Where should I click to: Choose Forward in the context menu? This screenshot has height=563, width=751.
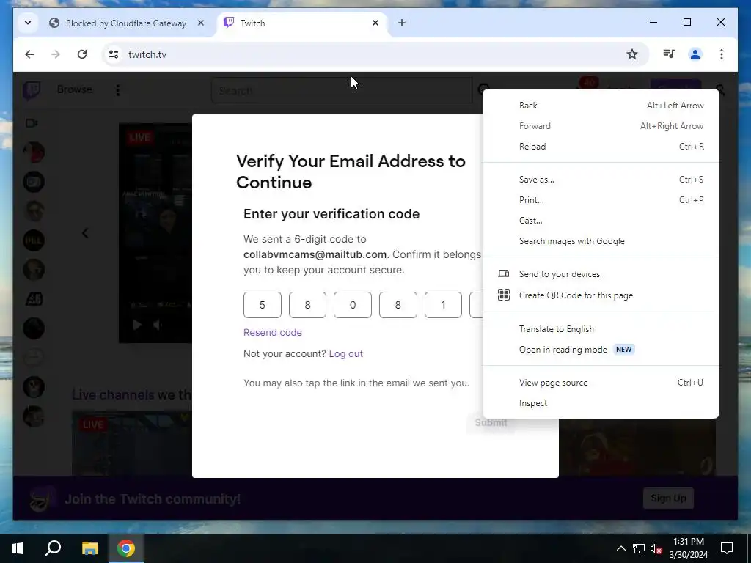[601, 126]
